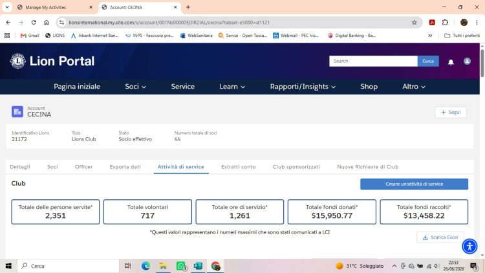Image resolution: width=485 pixels, height=273 pixels.
Task: Open the weather 31°C Soleggiato widget
Action: tap(360, 266)
